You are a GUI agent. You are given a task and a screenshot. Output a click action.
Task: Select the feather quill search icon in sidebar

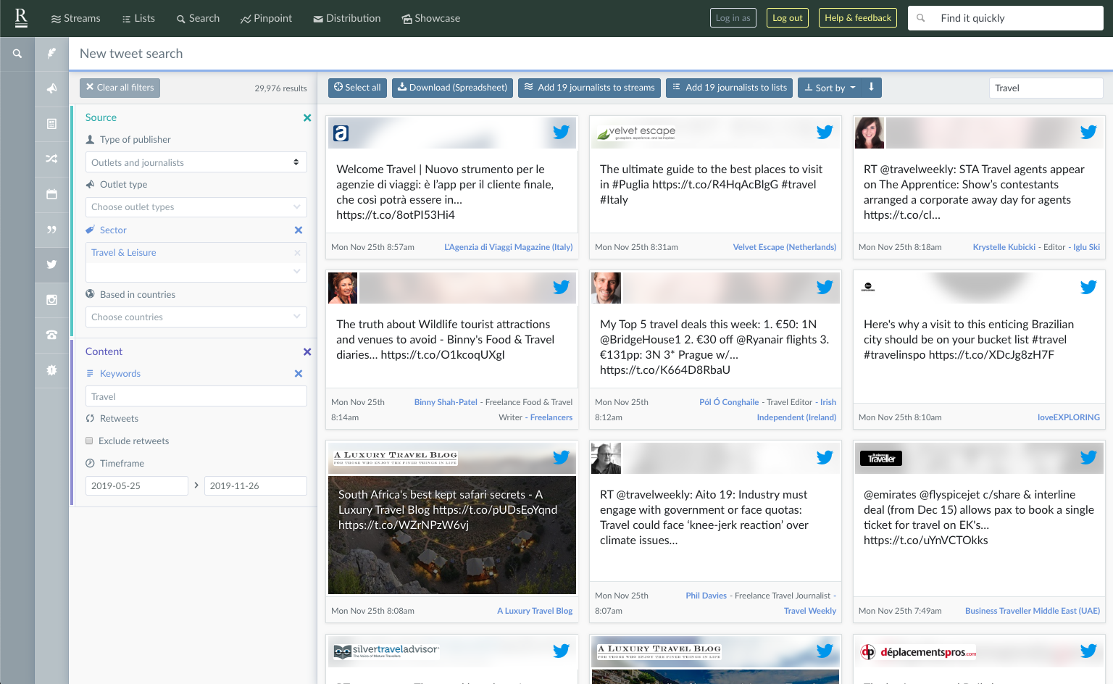pos(51,53)
